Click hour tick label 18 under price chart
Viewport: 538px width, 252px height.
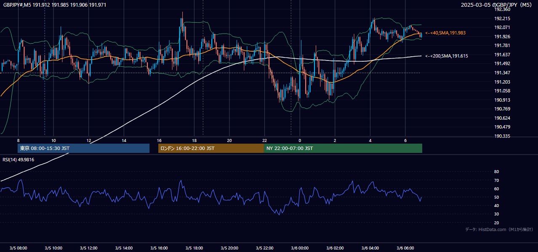pyautogui.click(x=194, y=140)
